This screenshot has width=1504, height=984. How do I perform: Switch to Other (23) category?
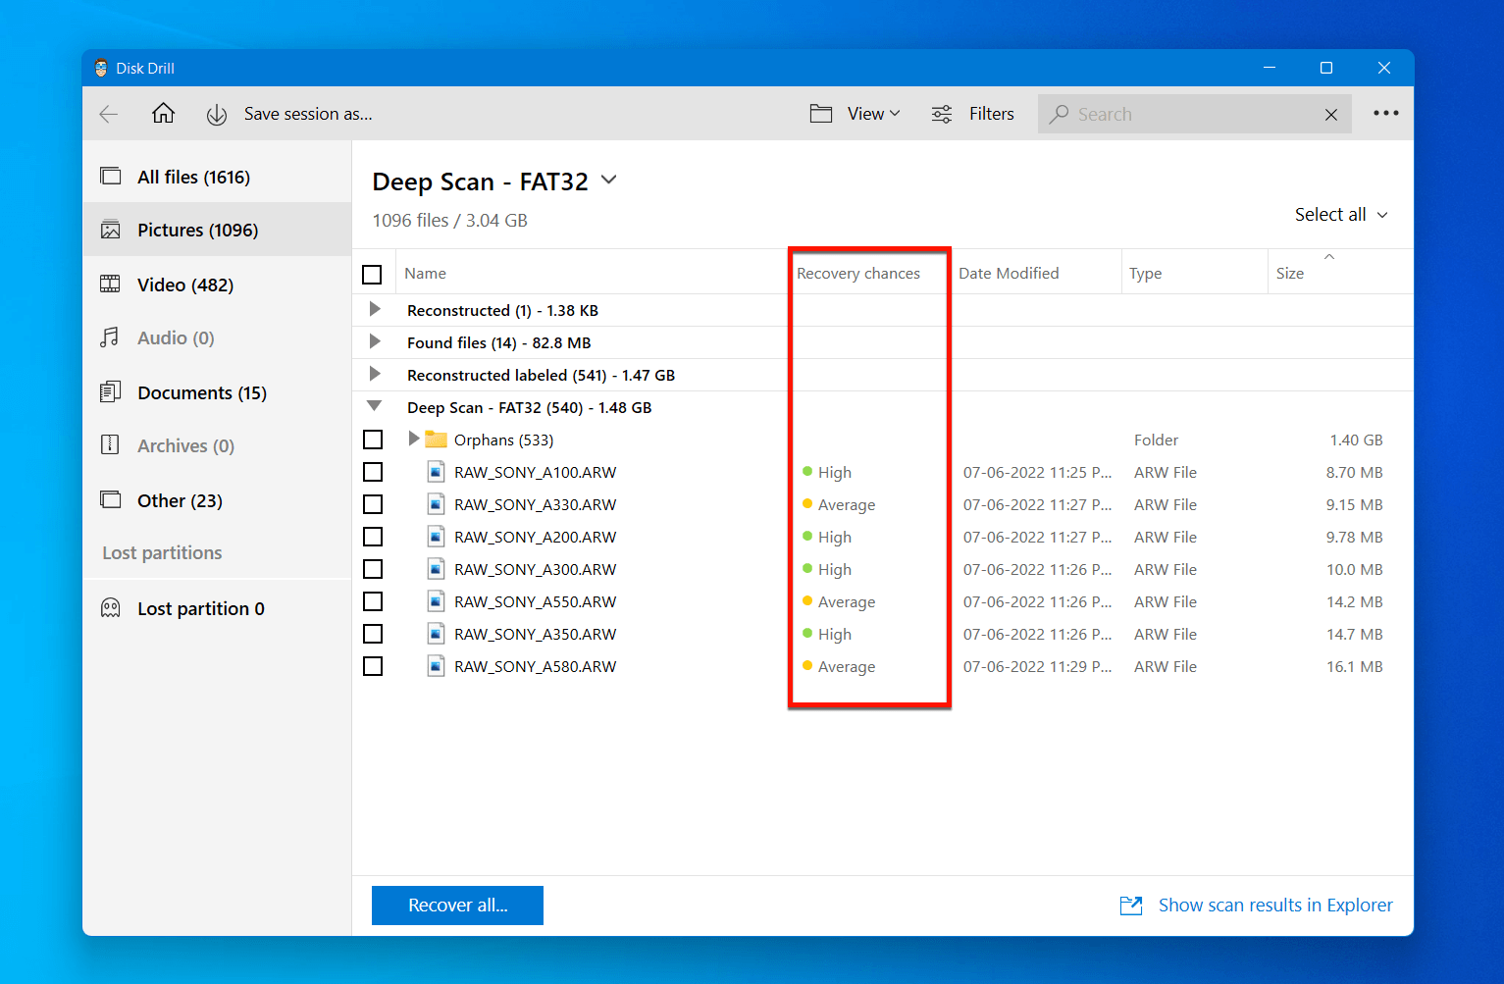click(218, 500)
